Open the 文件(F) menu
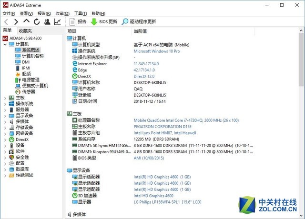This screenshot has height=219, width=305. coord(9,13)
